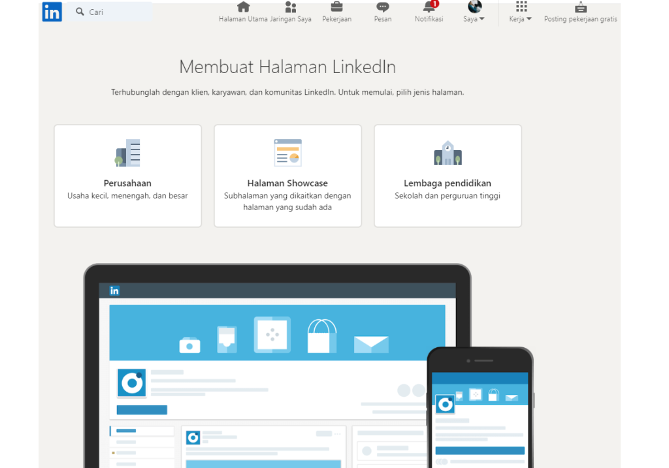Click the Membuat Halaman LinkedIn heading
Screen dimensions: 669x468
click(287, 67)
